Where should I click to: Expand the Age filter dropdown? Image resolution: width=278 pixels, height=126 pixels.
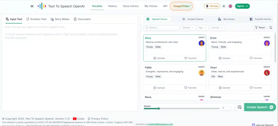203,28
